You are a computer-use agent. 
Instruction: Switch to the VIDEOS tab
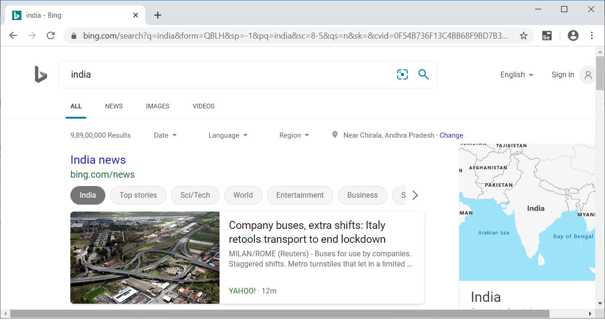(x=204, y=106)
